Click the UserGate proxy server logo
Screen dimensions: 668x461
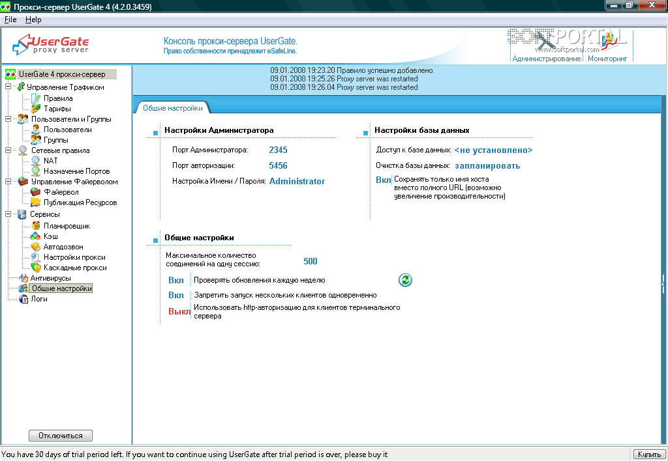coord(51,45)
